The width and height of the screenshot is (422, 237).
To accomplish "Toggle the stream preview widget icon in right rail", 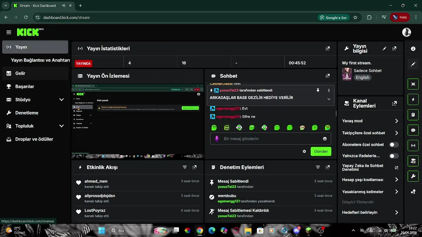I will coord(413,84).
